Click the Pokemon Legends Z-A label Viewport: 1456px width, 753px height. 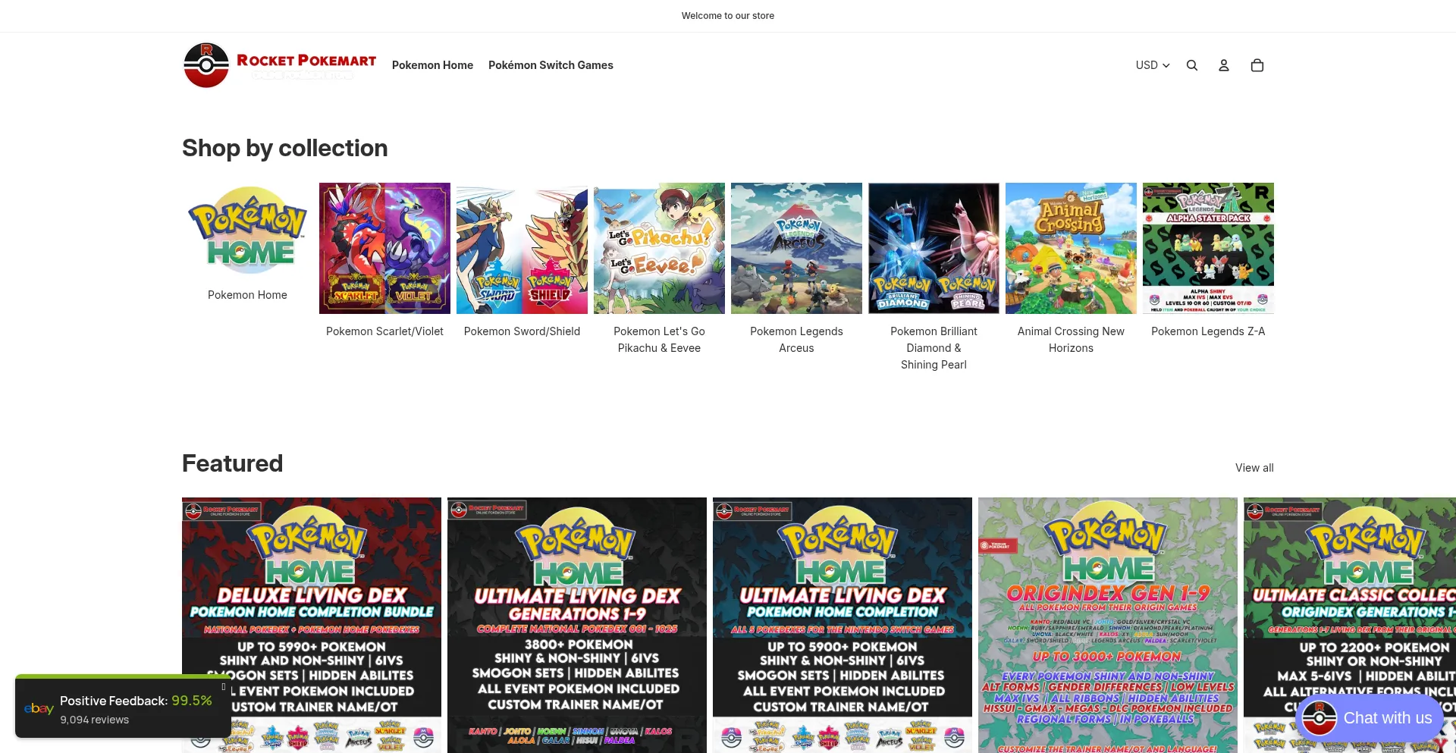click(x=1208, y=331)
